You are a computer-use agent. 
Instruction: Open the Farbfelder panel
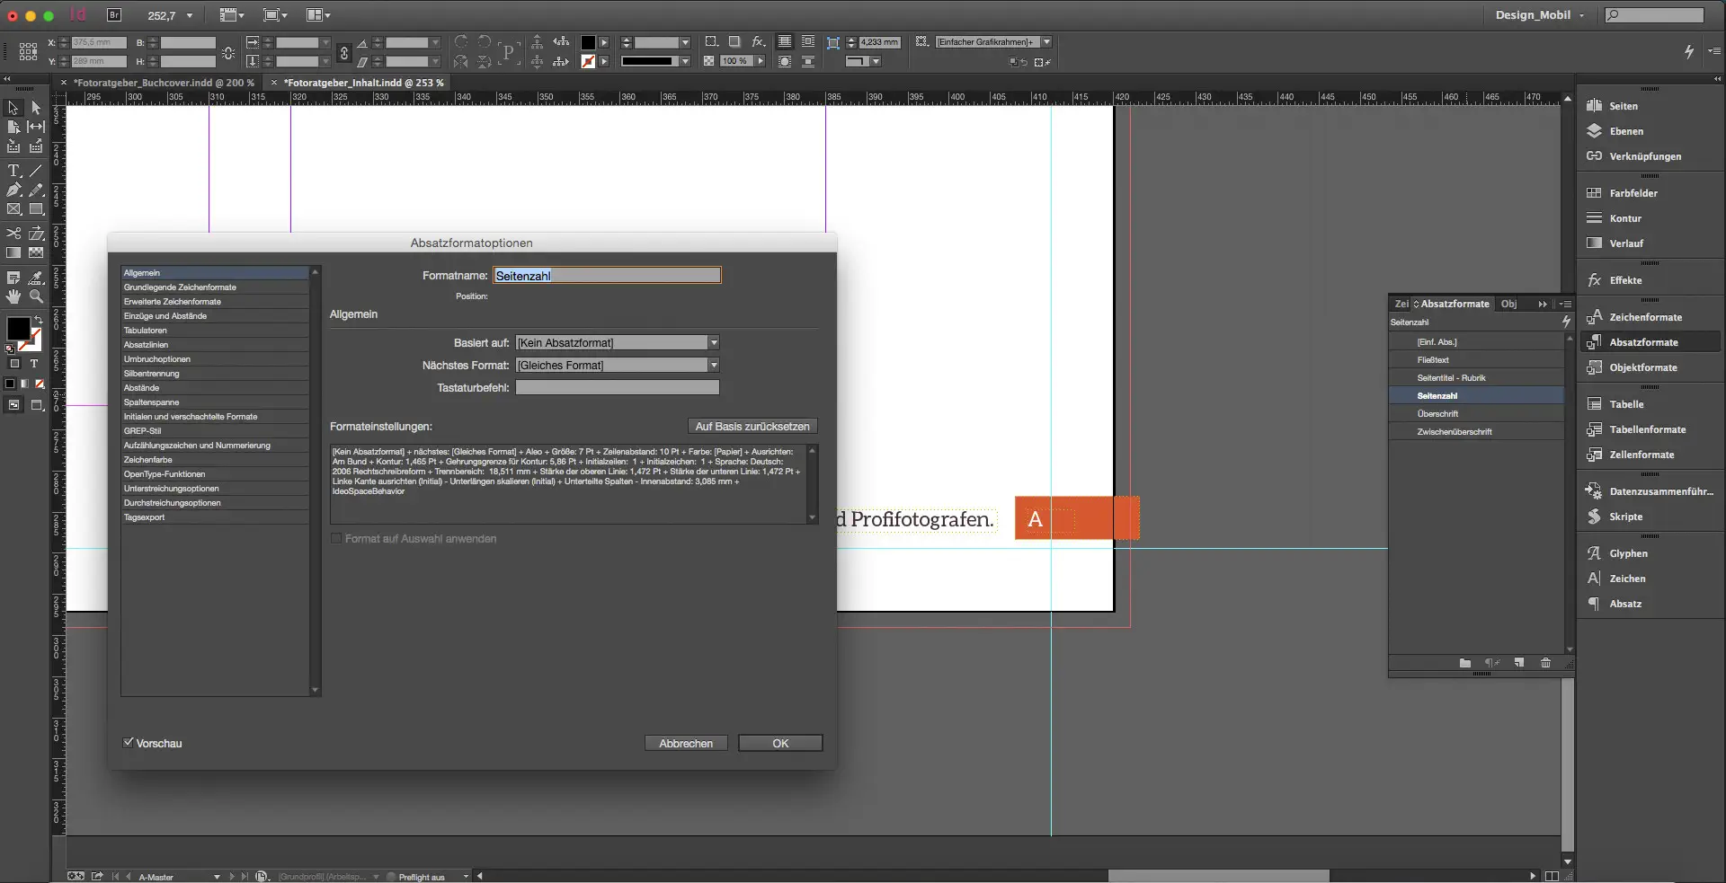1630,192
